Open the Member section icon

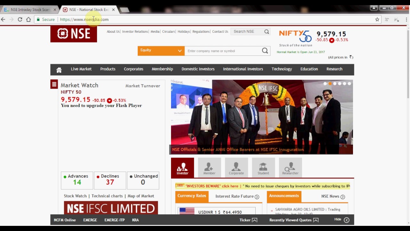[x=209, y=167]
